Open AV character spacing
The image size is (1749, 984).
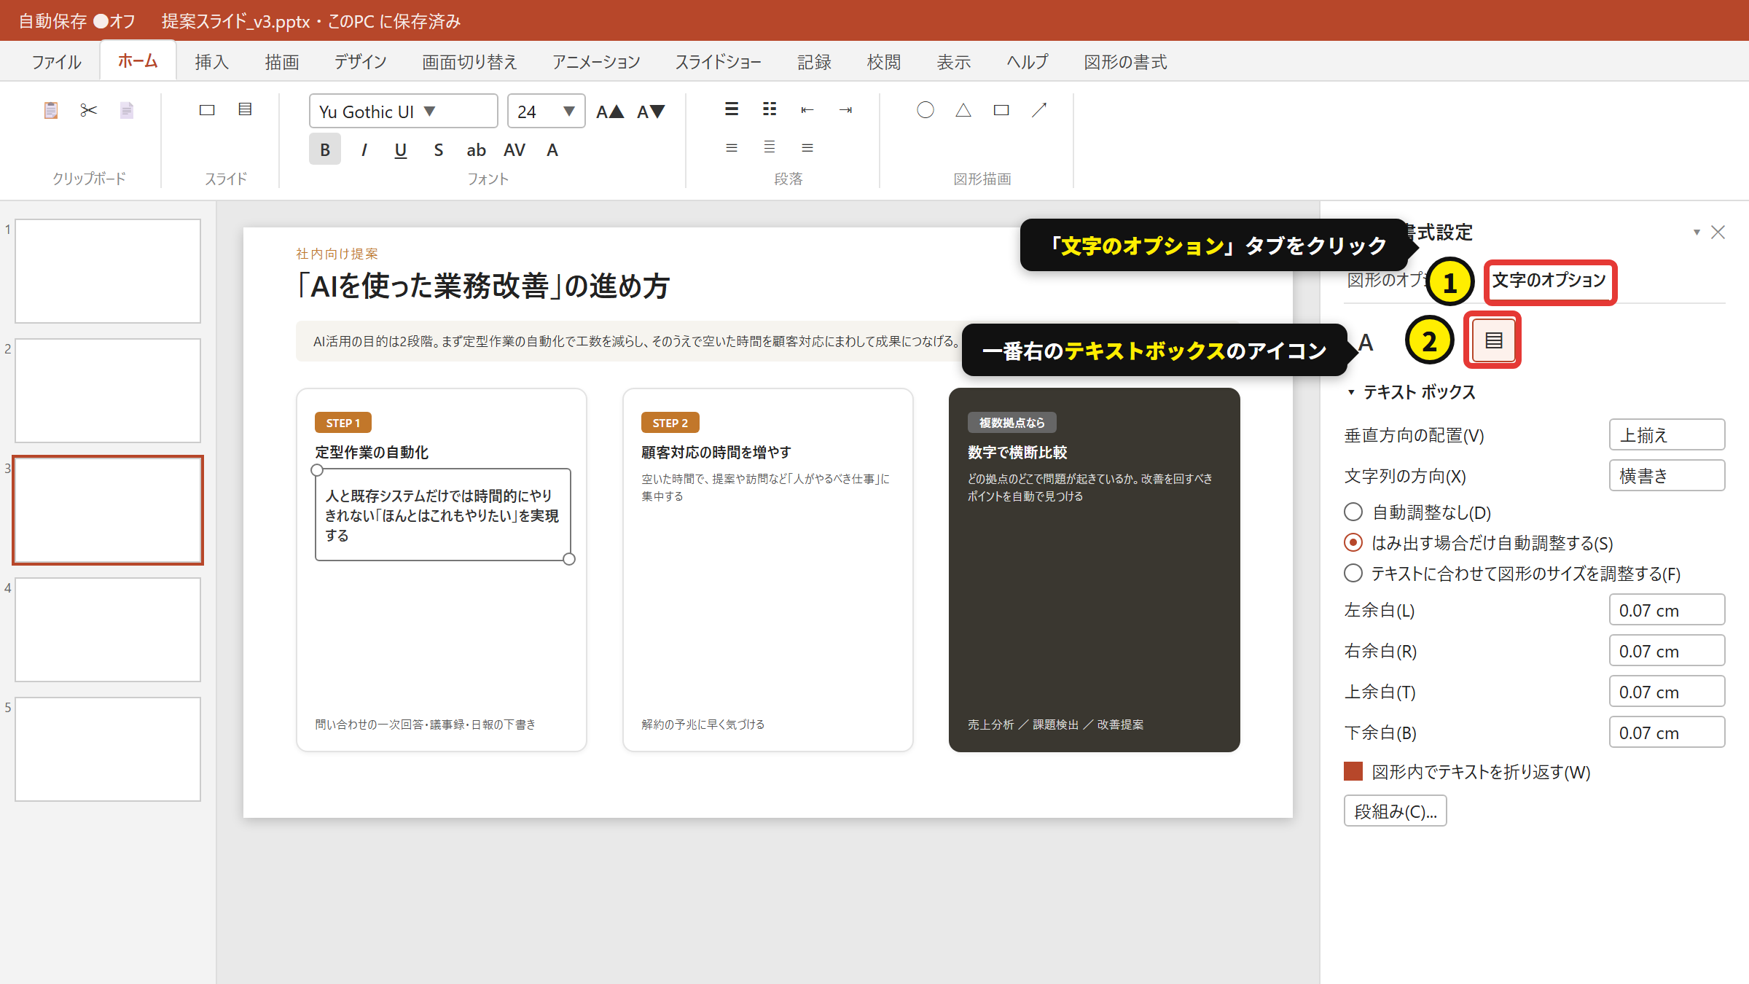(x=514, y=149)
